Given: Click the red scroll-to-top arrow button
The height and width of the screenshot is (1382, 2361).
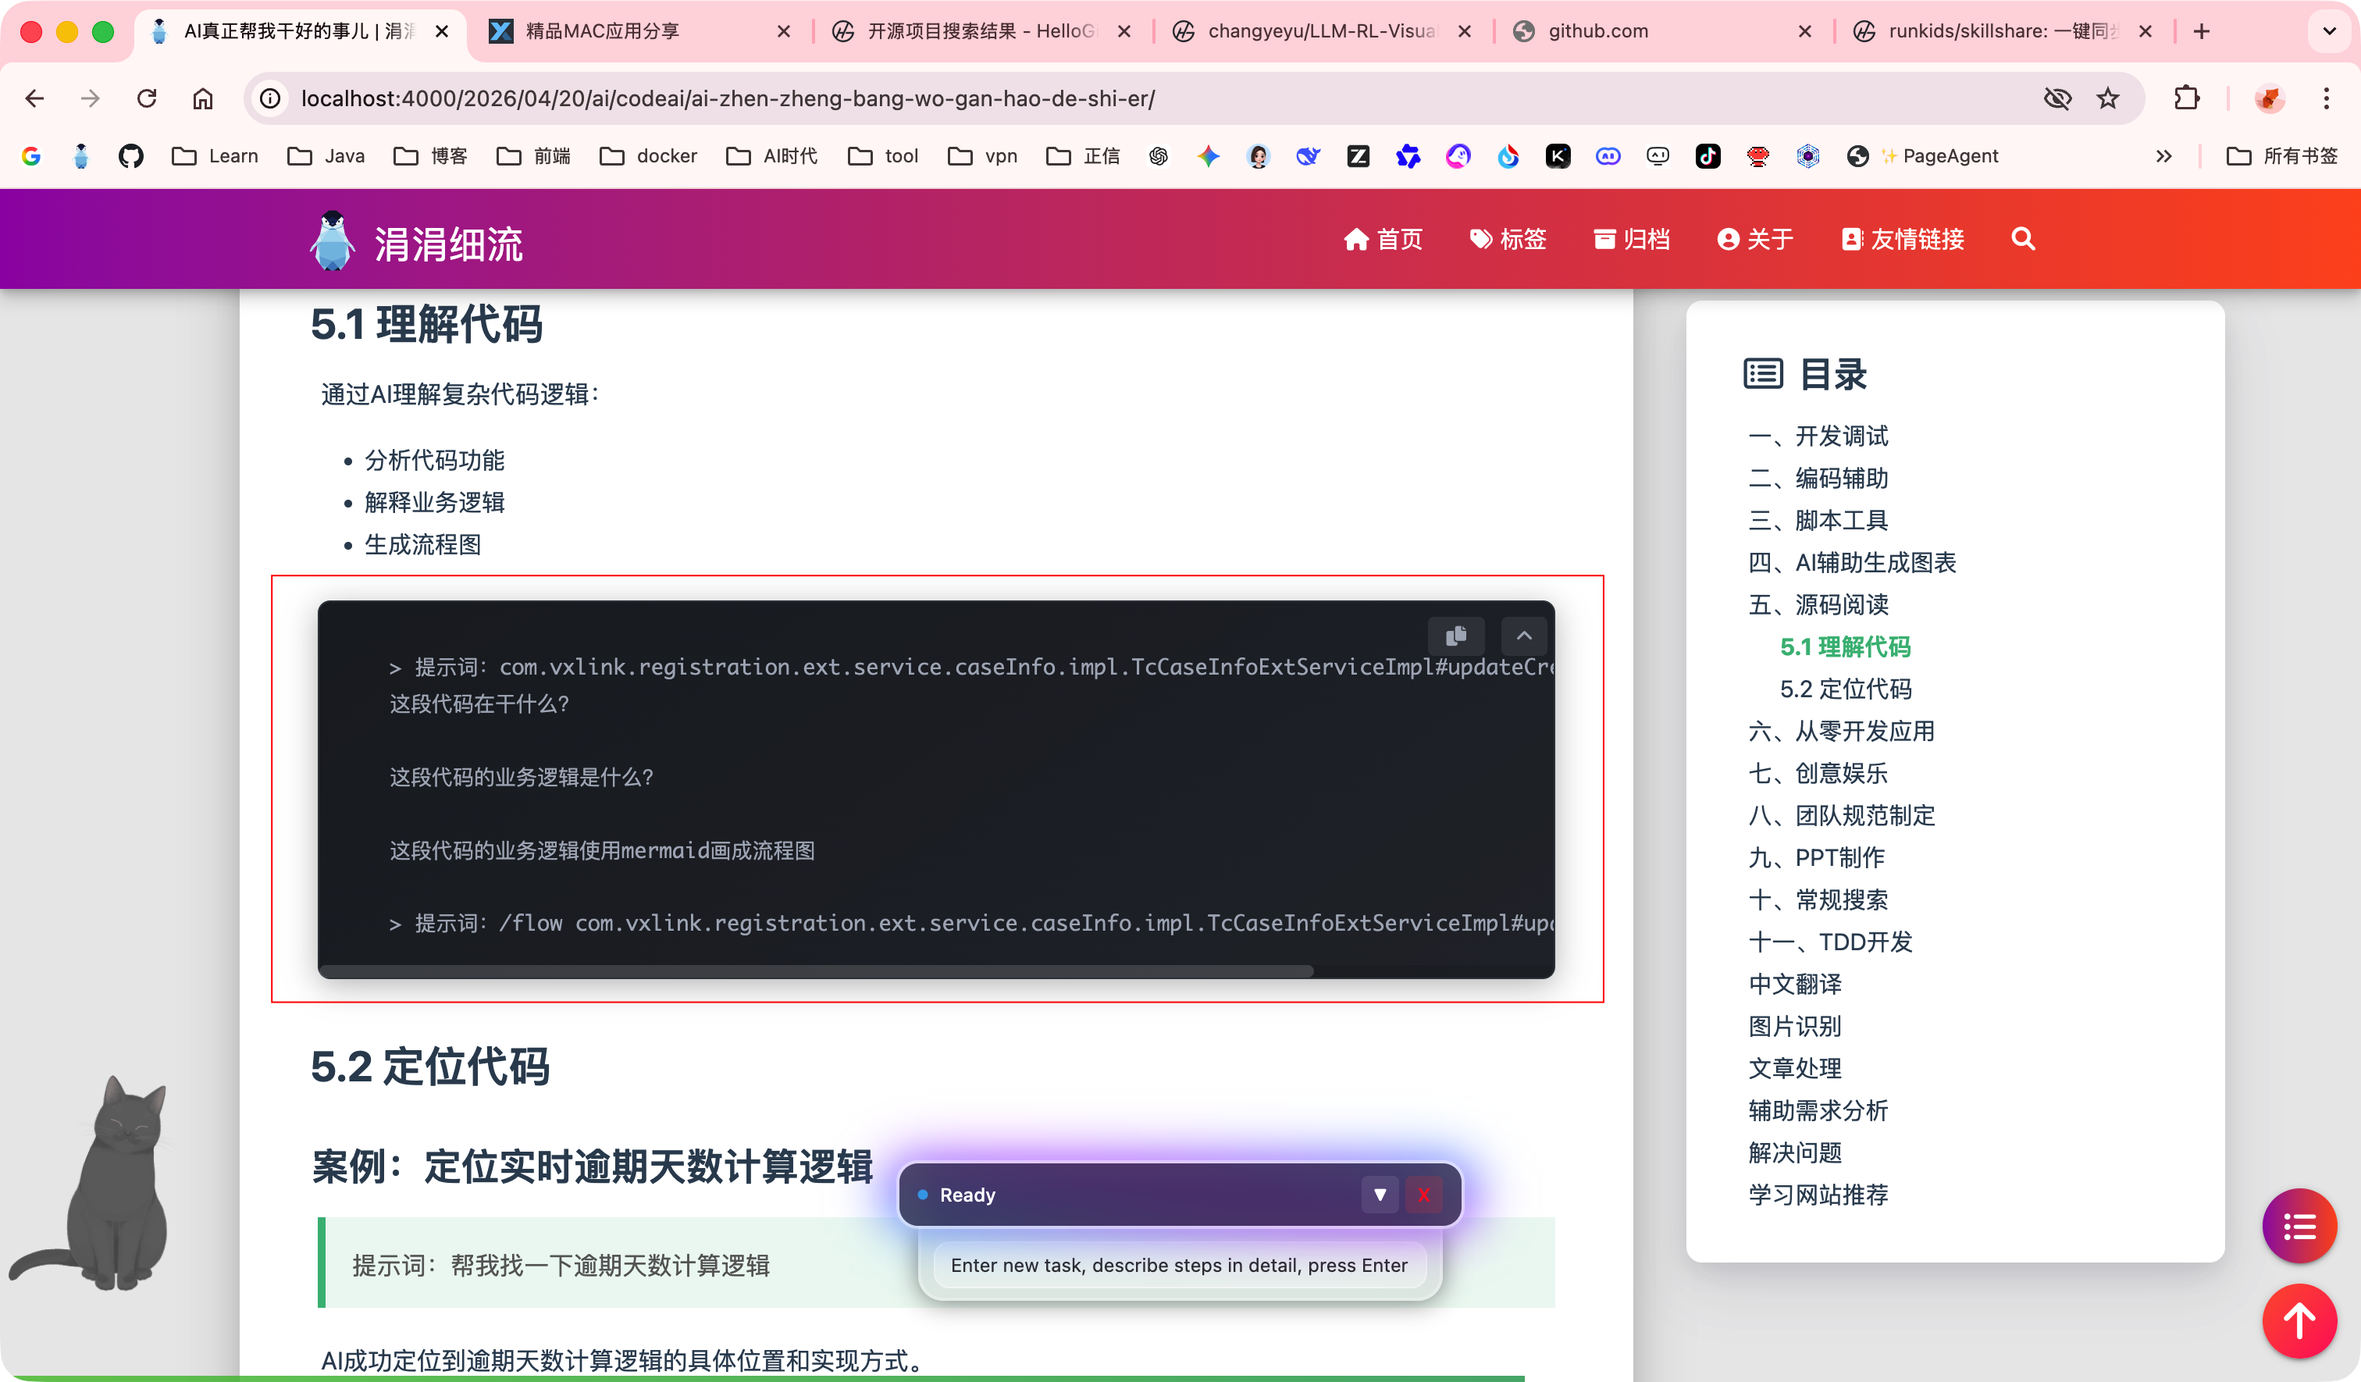Looking at the screenshot, I should [2299, 1321].
